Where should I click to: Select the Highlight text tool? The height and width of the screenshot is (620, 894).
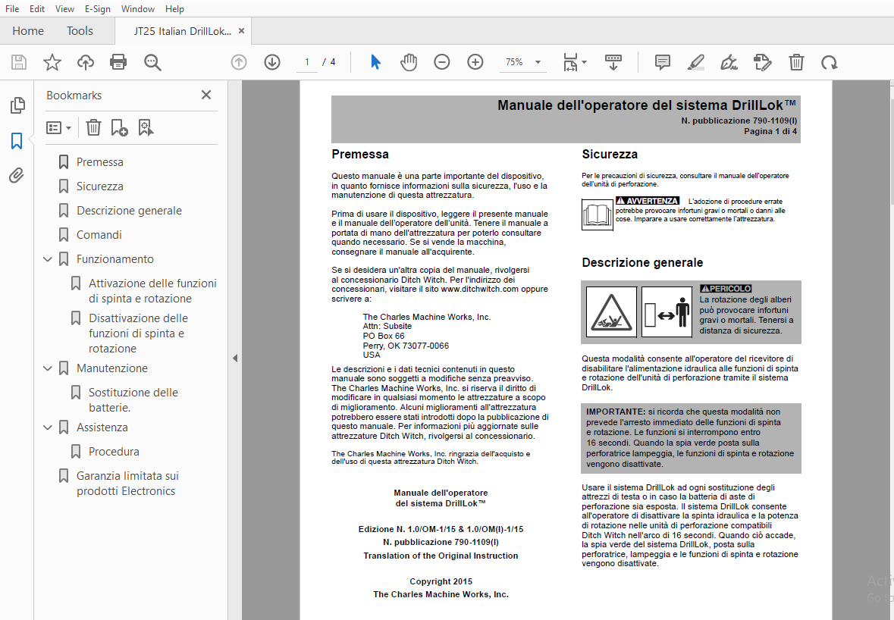click(695, 62)
